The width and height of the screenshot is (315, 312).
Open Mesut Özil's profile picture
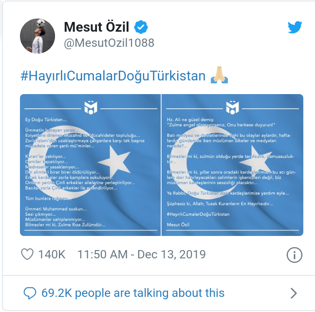pos(37,37)
